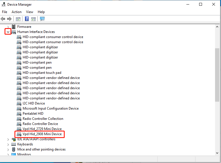The height and width of the screenshot is (163, 221).
Task: Click the Human Interface Devices category icon
Action: click(14, 32)
